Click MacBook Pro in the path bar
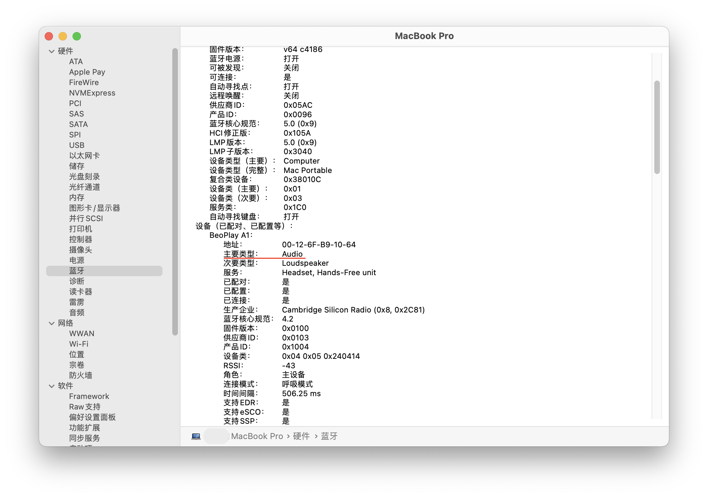 (x=257, y=436)
